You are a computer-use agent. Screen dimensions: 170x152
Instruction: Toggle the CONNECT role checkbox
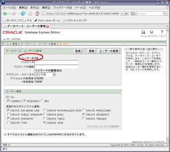8,101
